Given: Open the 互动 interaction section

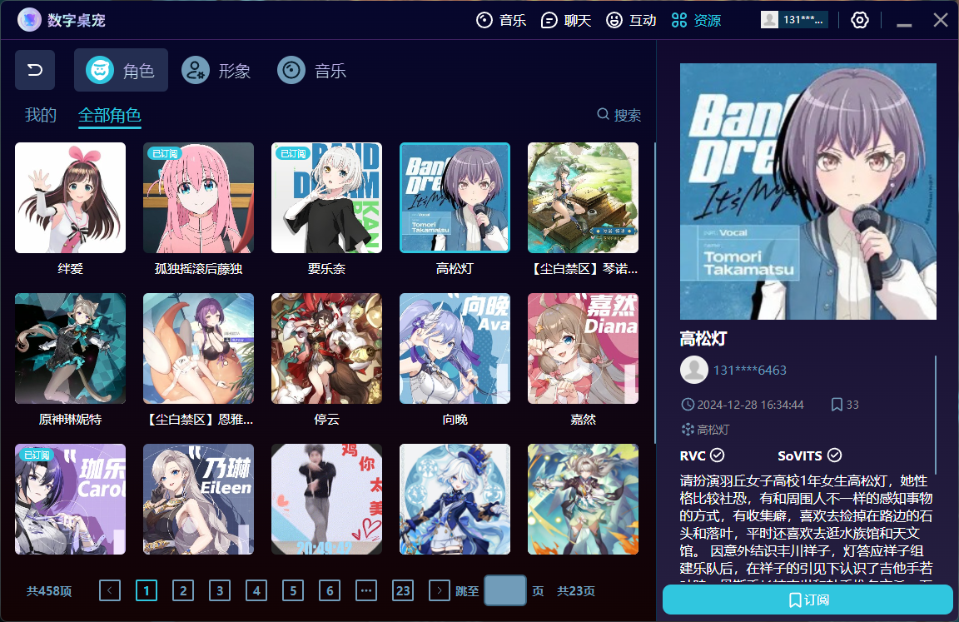Looking at the screenshot, I should (631, 20).
